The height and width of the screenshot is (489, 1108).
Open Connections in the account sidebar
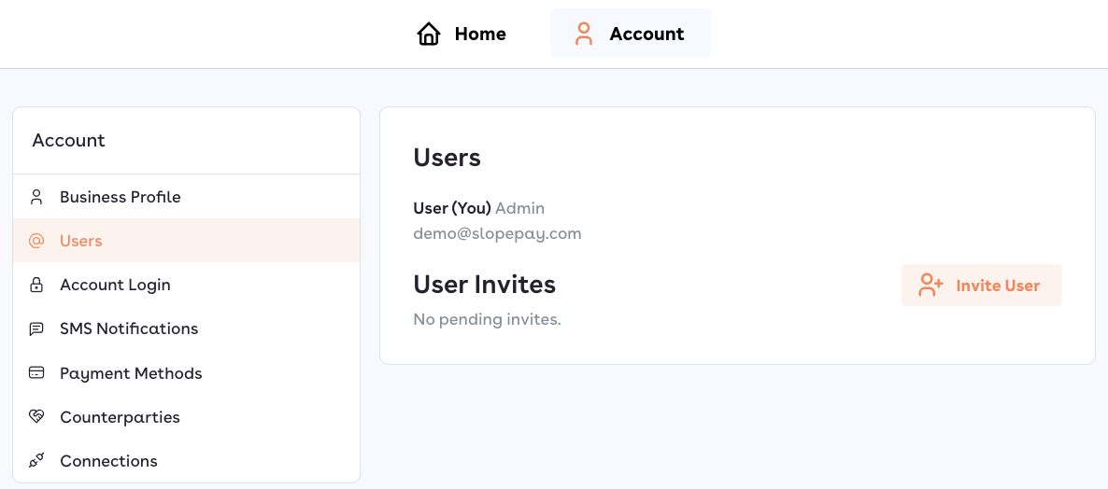pyautogui.click(x=108, y=461)
